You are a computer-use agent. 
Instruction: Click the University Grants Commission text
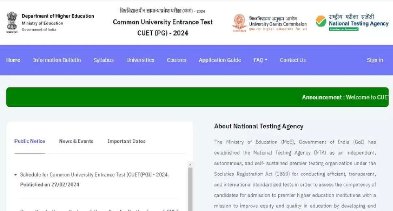(278, 24)
